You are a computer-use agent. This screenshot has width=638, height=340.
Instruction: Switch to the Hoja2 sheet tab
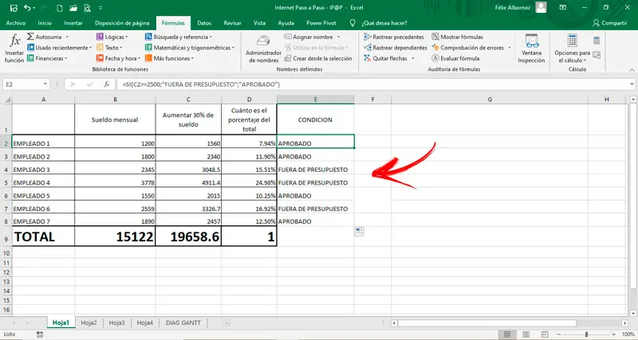(88, 322)
